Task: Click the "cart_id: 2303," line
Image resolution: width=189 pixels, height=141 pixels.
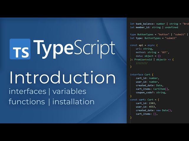Action: (146, 103)
